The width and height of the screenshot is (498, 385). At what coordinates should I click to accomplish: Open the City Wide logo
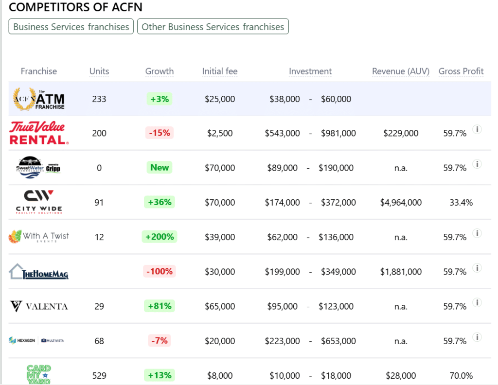pos(39,202)
